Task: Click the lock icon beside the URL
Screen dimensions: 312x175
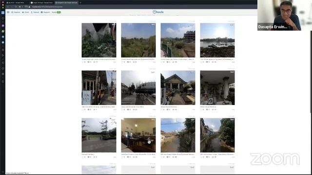Action: click(x=29, y=7)
